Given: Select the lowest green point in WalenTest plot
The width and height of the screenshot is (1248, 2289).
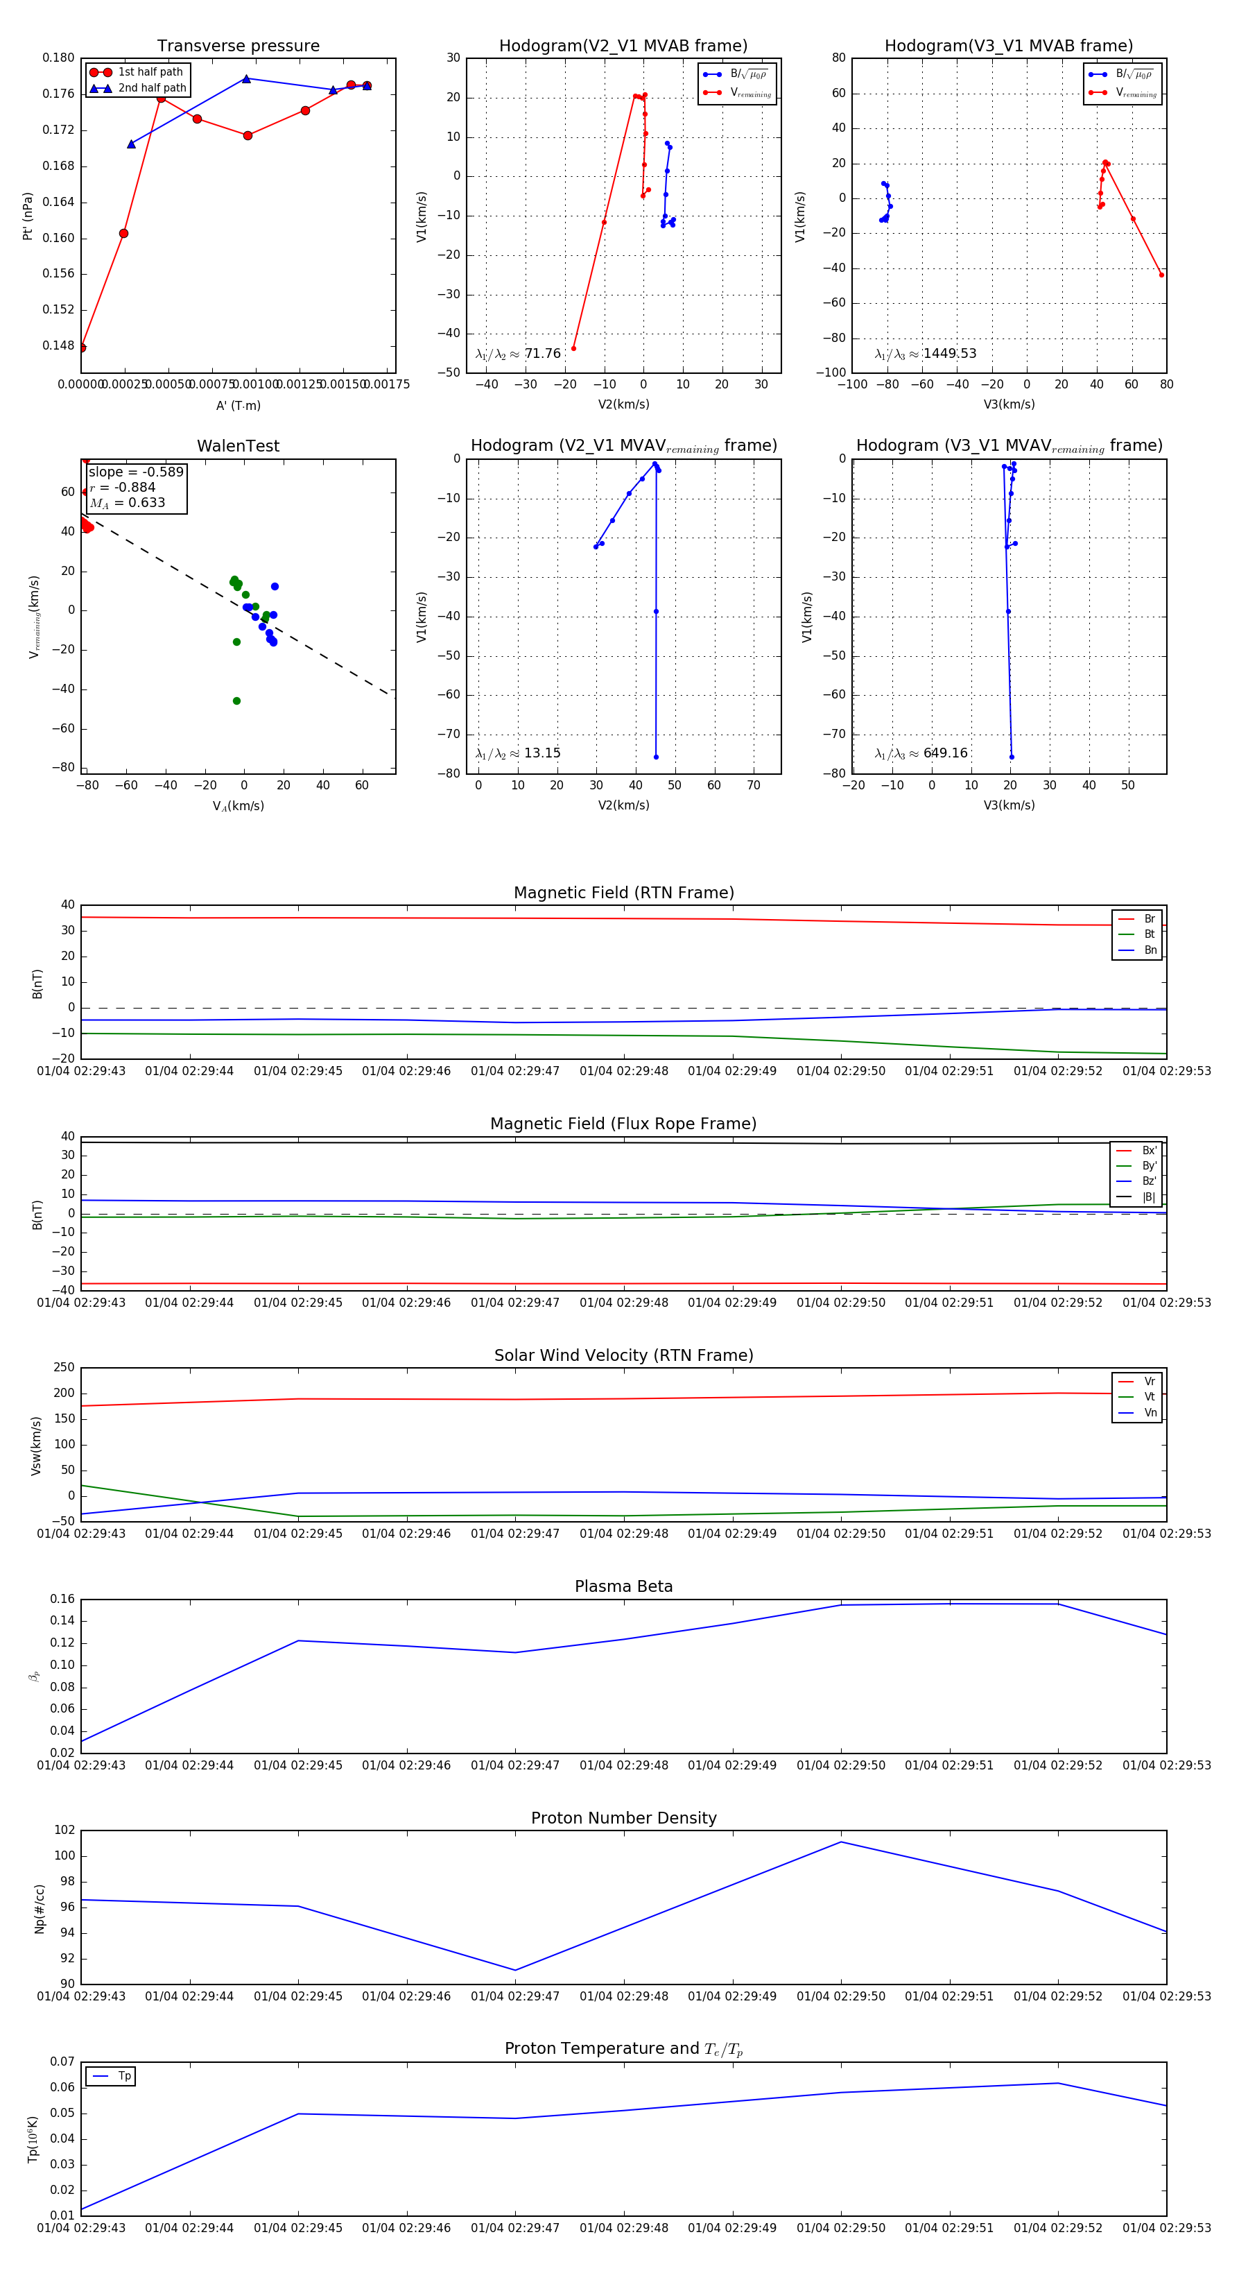Looking at the screenshot, I should pos(236,701).
